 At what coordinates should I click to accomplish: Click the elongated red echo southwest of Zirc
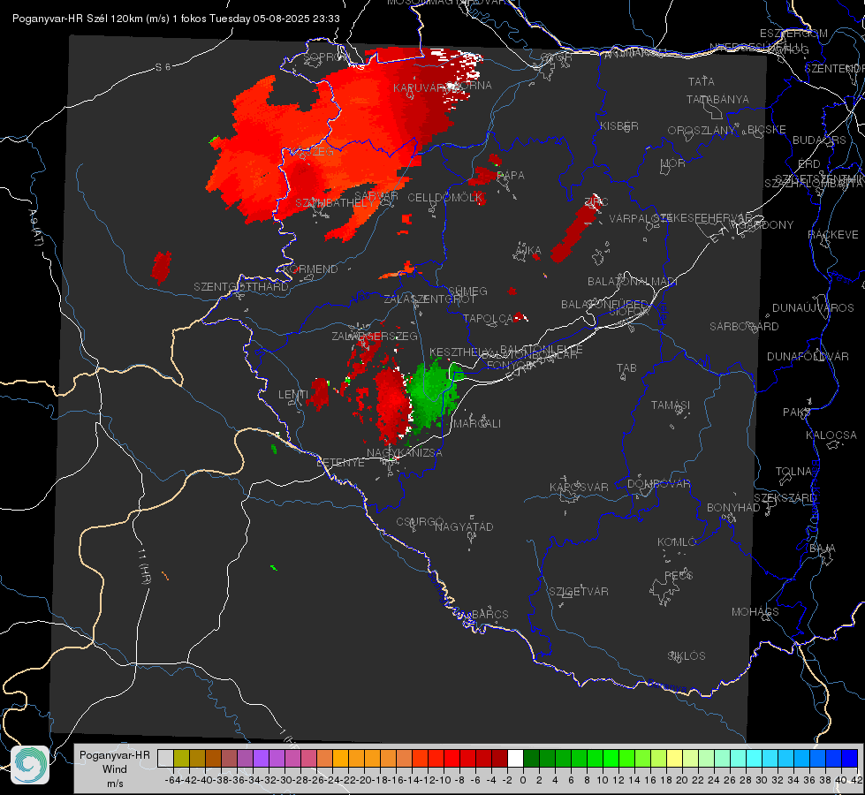575,231
